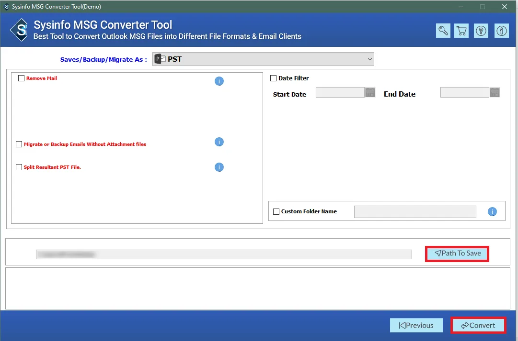
Task: Click info icon beside Remove Mail
Action: pos(219,81)
